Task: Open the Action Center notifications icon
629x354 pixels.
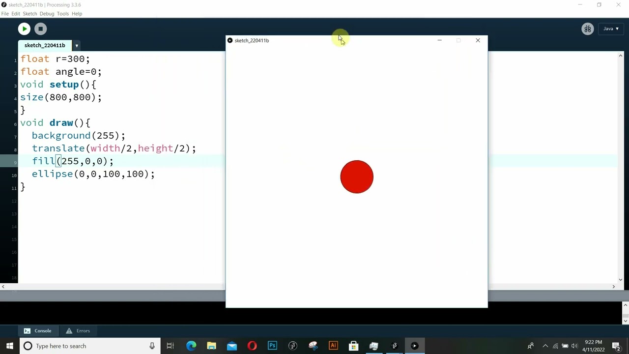Action: (617, 346)
